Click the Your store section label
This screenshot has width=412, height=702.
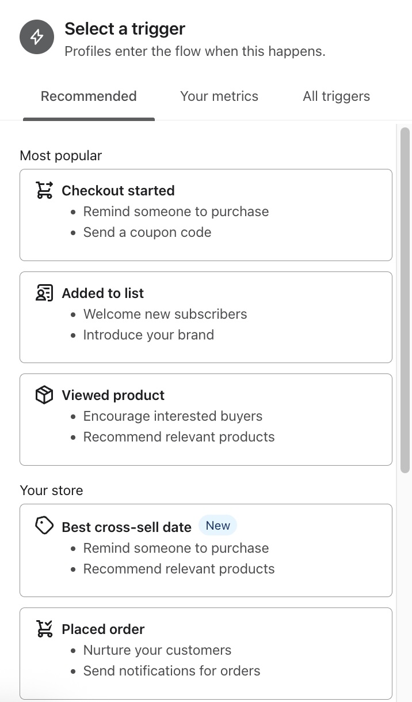(51, 490)
